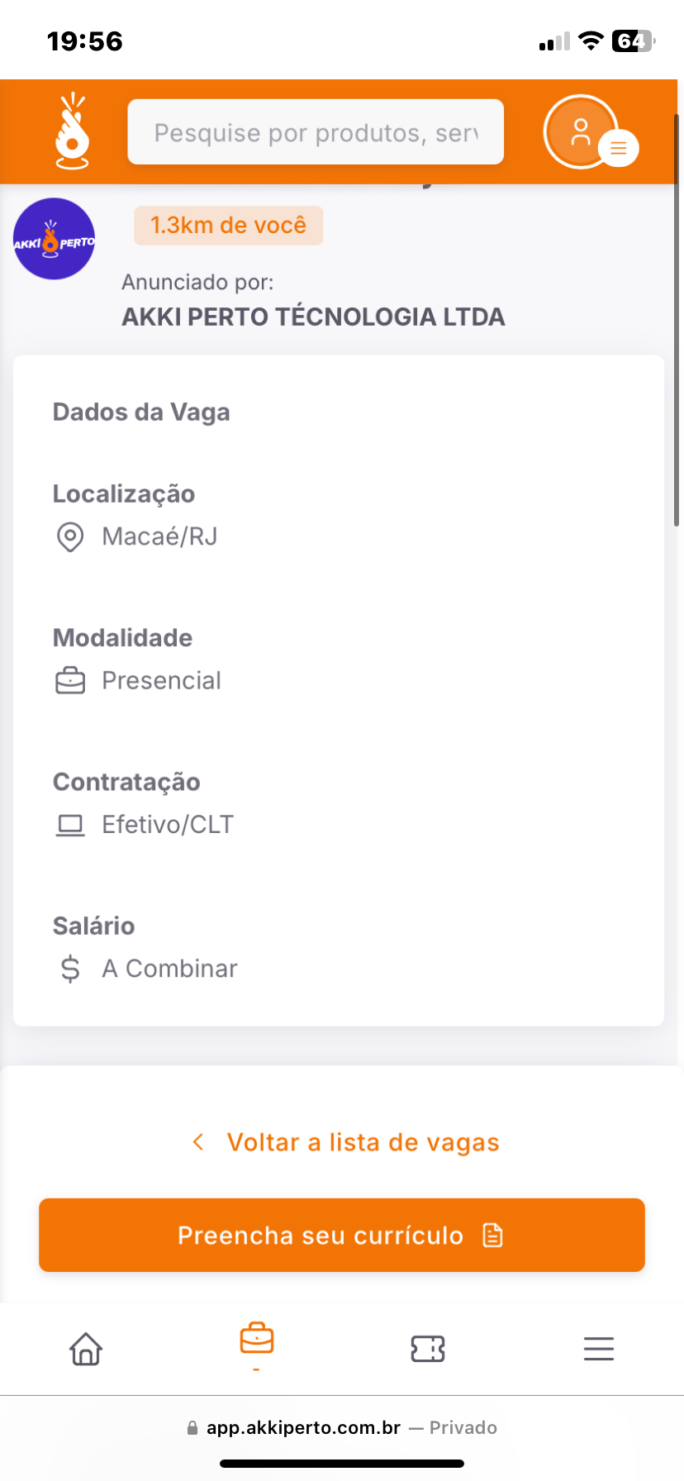Open the hamburger menu badge on avatar
Image resolution: width=684 pixels, height=1481 pixels.
[618, 149]
